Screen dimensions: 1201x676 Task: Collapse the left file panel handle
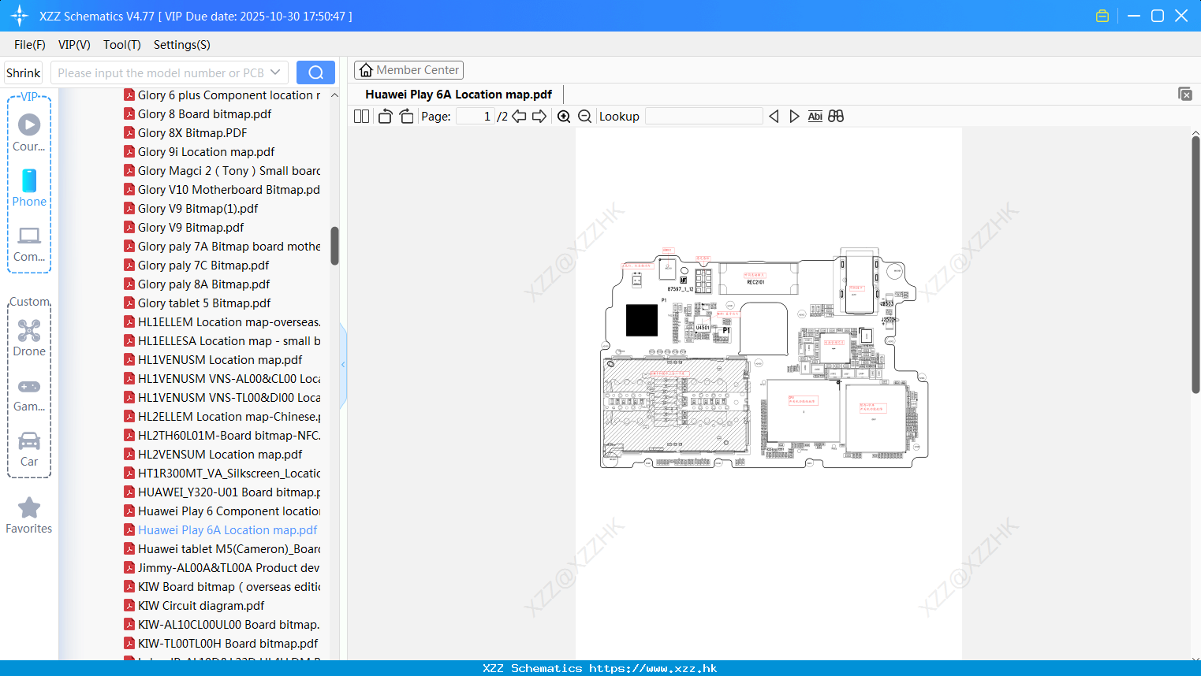[343, 364]
